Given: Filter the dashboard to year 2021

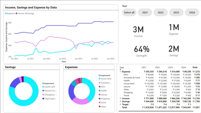Looking at the screenshot, I should (x=145, y=13).
